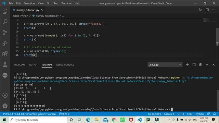Viewport: 219px width, 123px height.
Task: Create a new terminal with plus icon
Action: [187, 65]
